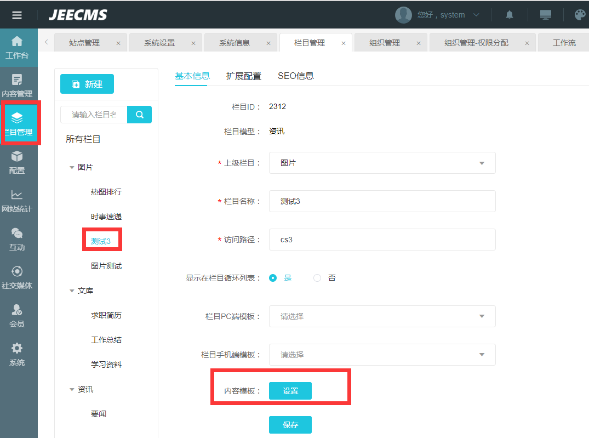This screenshot has width=589, height=438.
Task: Open the 栏目PC端模板 dropdown
Action: point(382,316)
